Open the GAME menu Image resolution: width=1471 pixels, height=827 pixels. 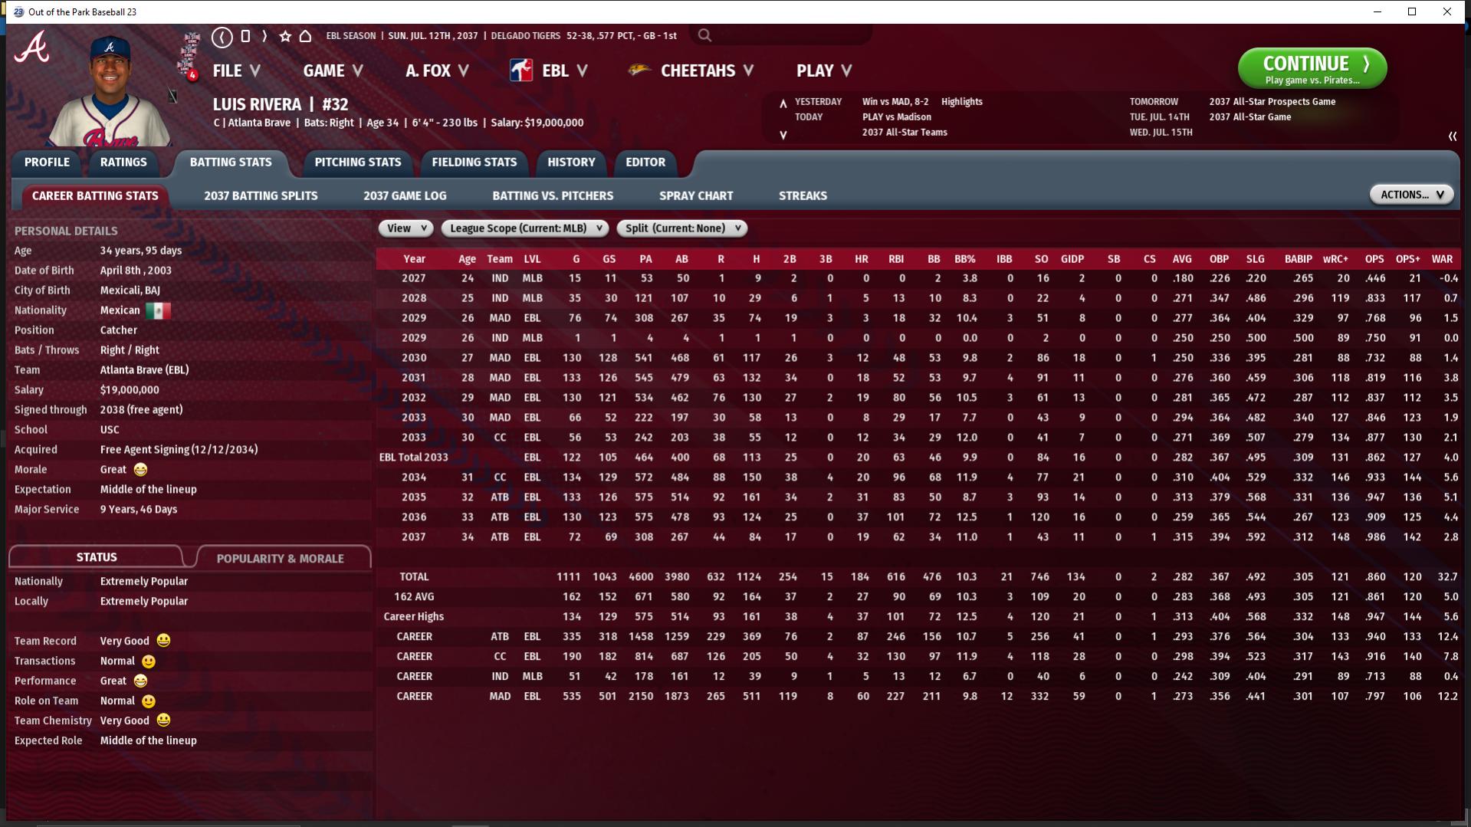pos(333,71)
